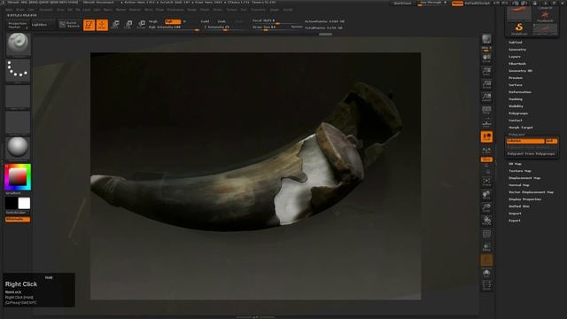Screen dimensions: 567x319
Task: Open the Alpha menu
Action: 9,10
